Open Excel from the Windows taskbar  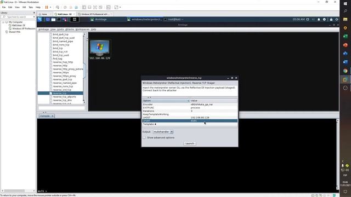coord(345,37)
